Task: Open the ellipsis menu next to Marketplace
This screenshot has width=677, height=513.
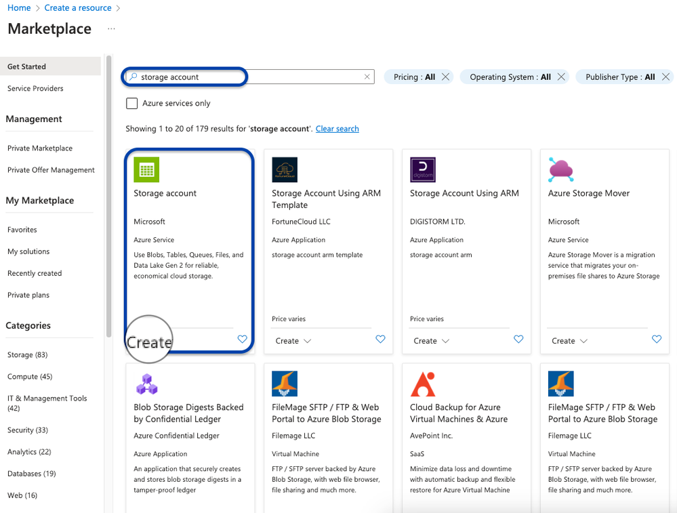Action: click(111, 28)
